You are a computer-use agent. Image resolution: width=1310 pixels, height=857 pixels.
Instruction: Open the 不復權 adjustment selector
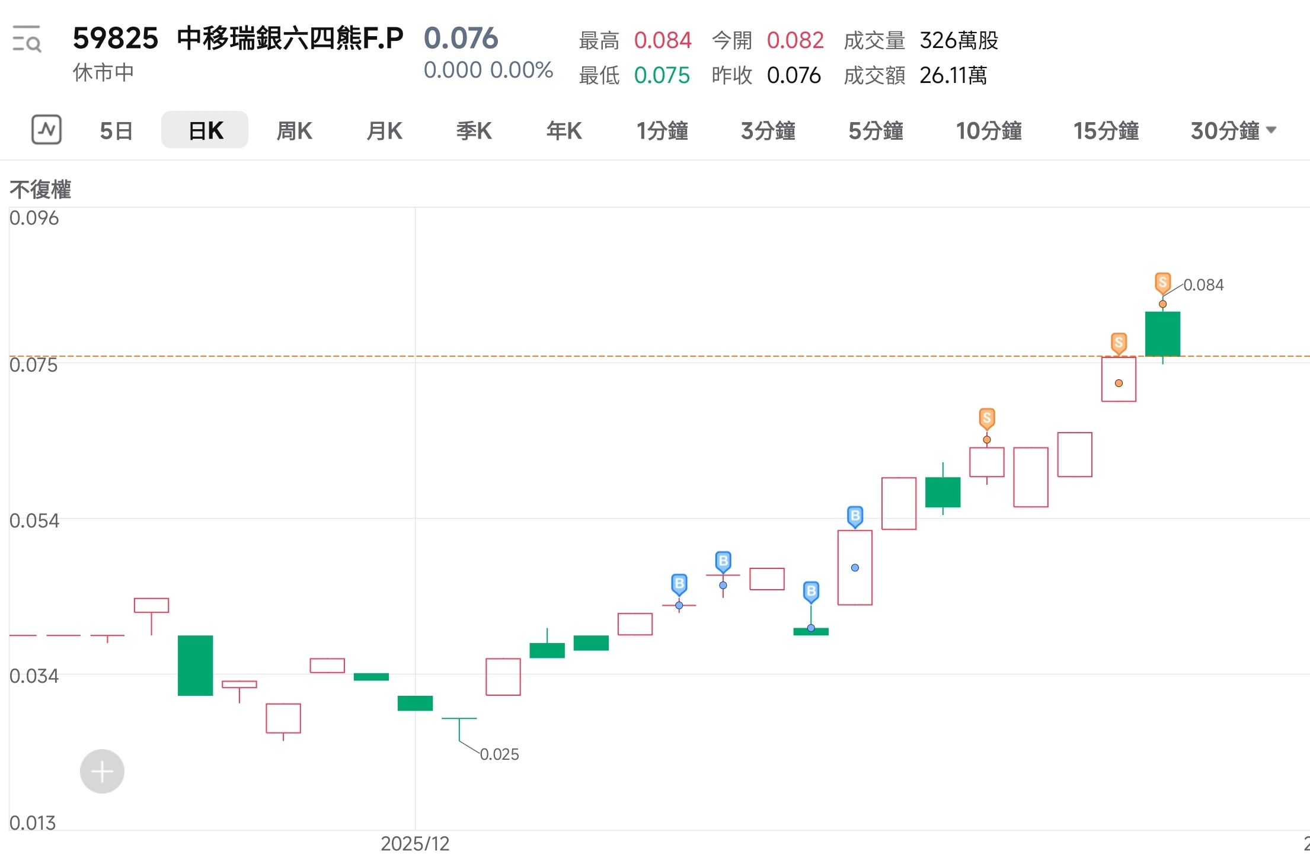40,189
